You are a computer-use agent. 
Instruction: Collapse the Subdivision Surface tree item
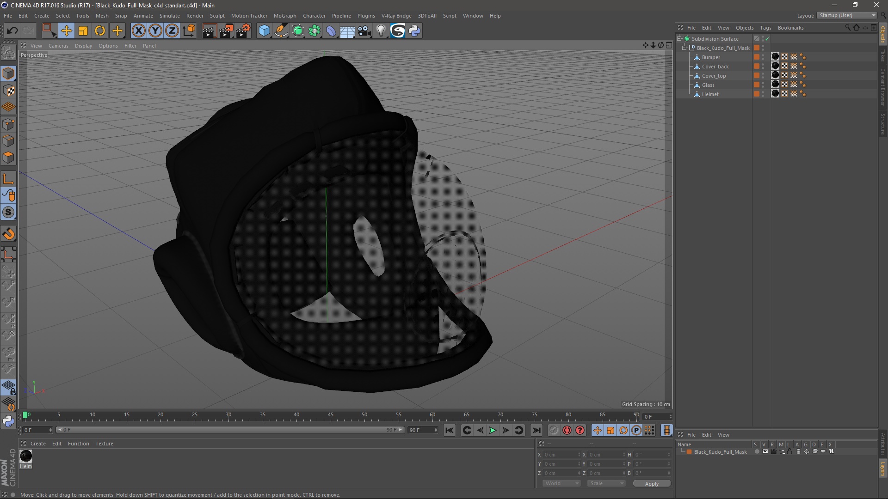tap(679, 39)
